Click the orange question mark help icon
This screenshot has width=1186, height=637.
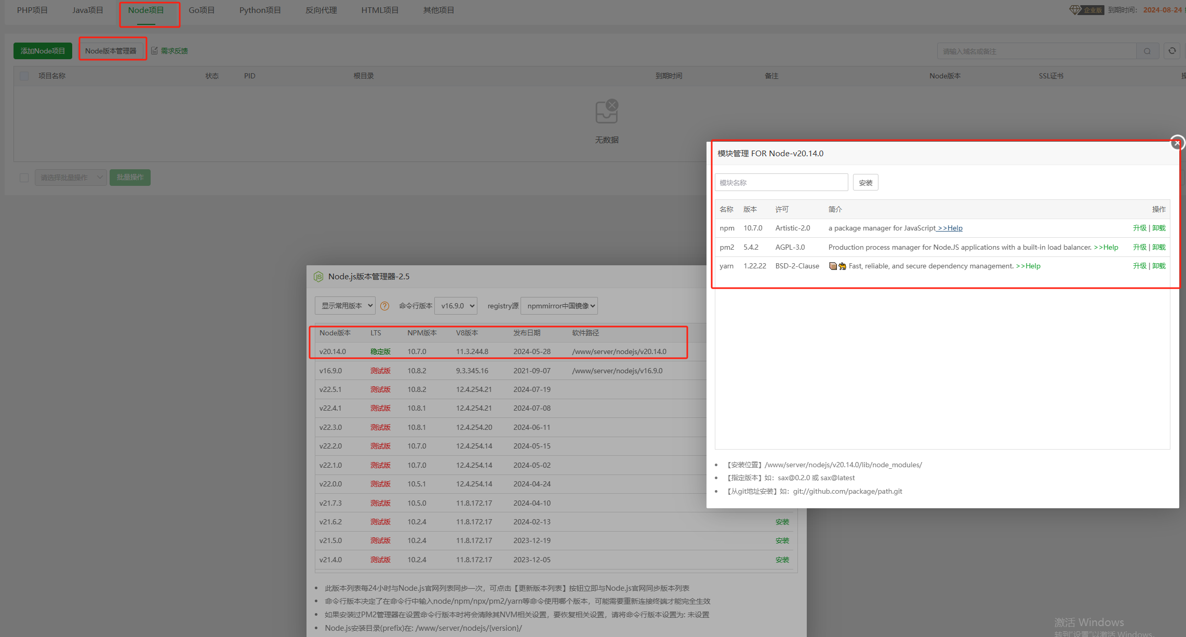pos(384,306)
